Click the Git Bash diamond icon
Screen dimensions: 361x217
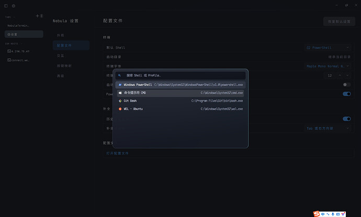pos(120,101)
